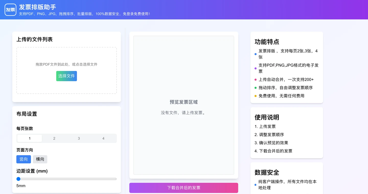The height and width of the screenshot is (194, 368).
Task: Set 每页张数 to 3
Action: (79, 138)
